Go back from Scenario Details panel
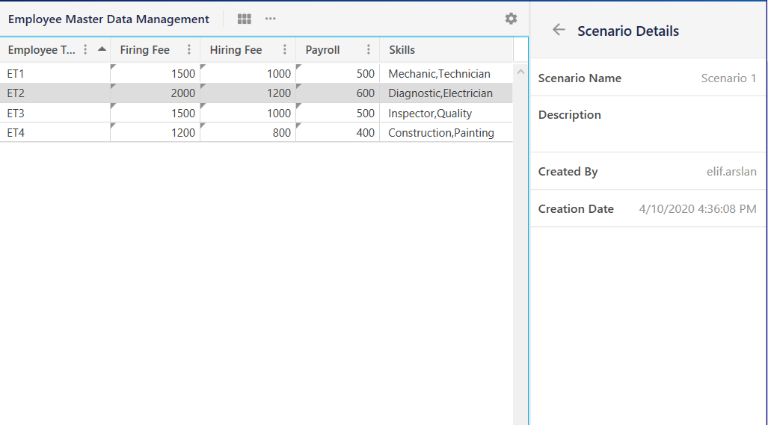This screenshot has height=425, width=768. tap(559, 30)
